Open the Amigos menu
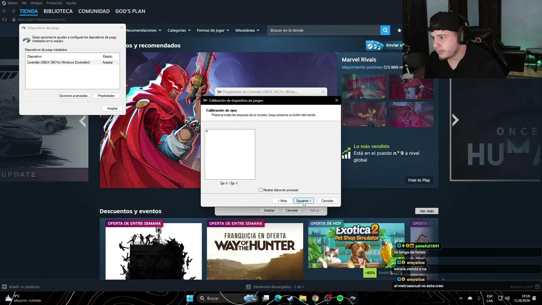Image resolution: width=542 pixels, height=305 pixels. tap(37, 3)
